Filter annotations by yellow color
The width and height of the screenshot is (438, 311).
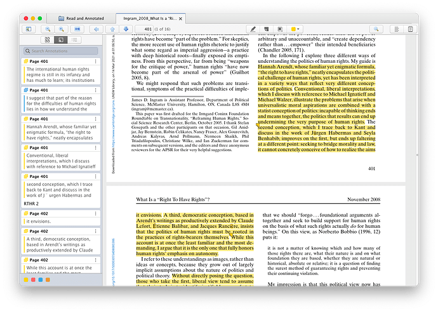pos(26,280)
